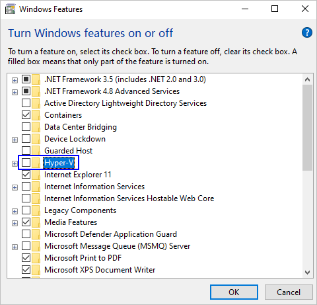Click the Media Features folder icon
The height and width of the screenshot is (305, 317).
click(36, 222)
